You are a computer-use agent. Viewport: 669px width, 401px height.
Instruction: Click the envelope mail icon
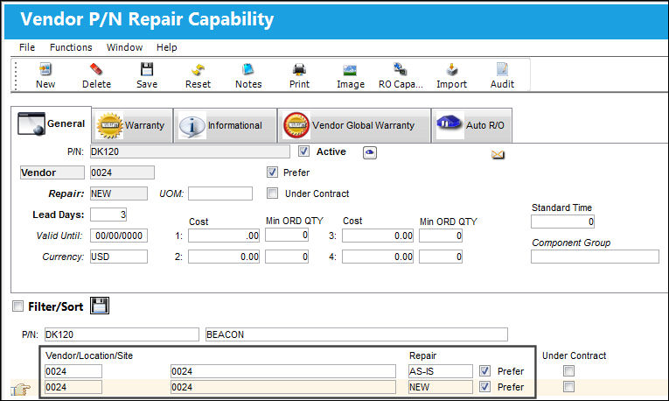[x=498, y=155]
